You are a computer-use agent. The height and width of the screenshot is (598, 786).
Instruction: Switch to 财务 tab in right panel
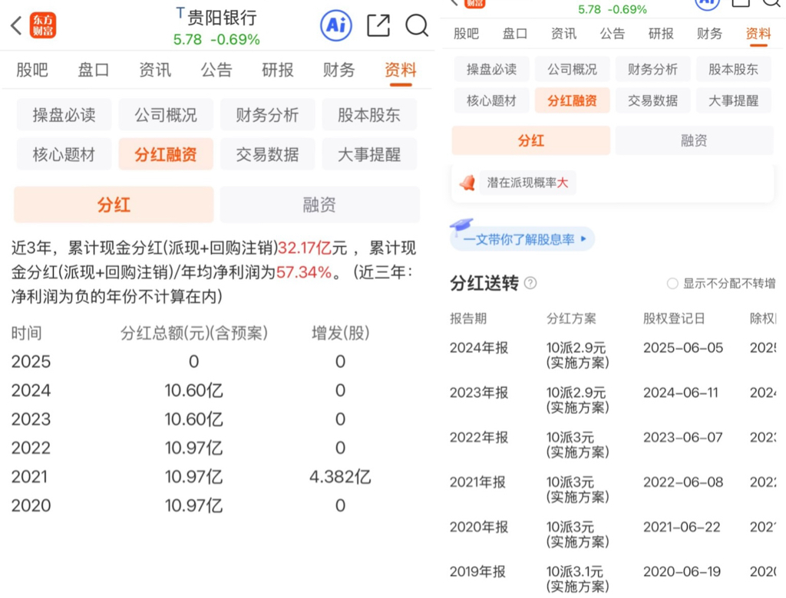click(709, 34)
